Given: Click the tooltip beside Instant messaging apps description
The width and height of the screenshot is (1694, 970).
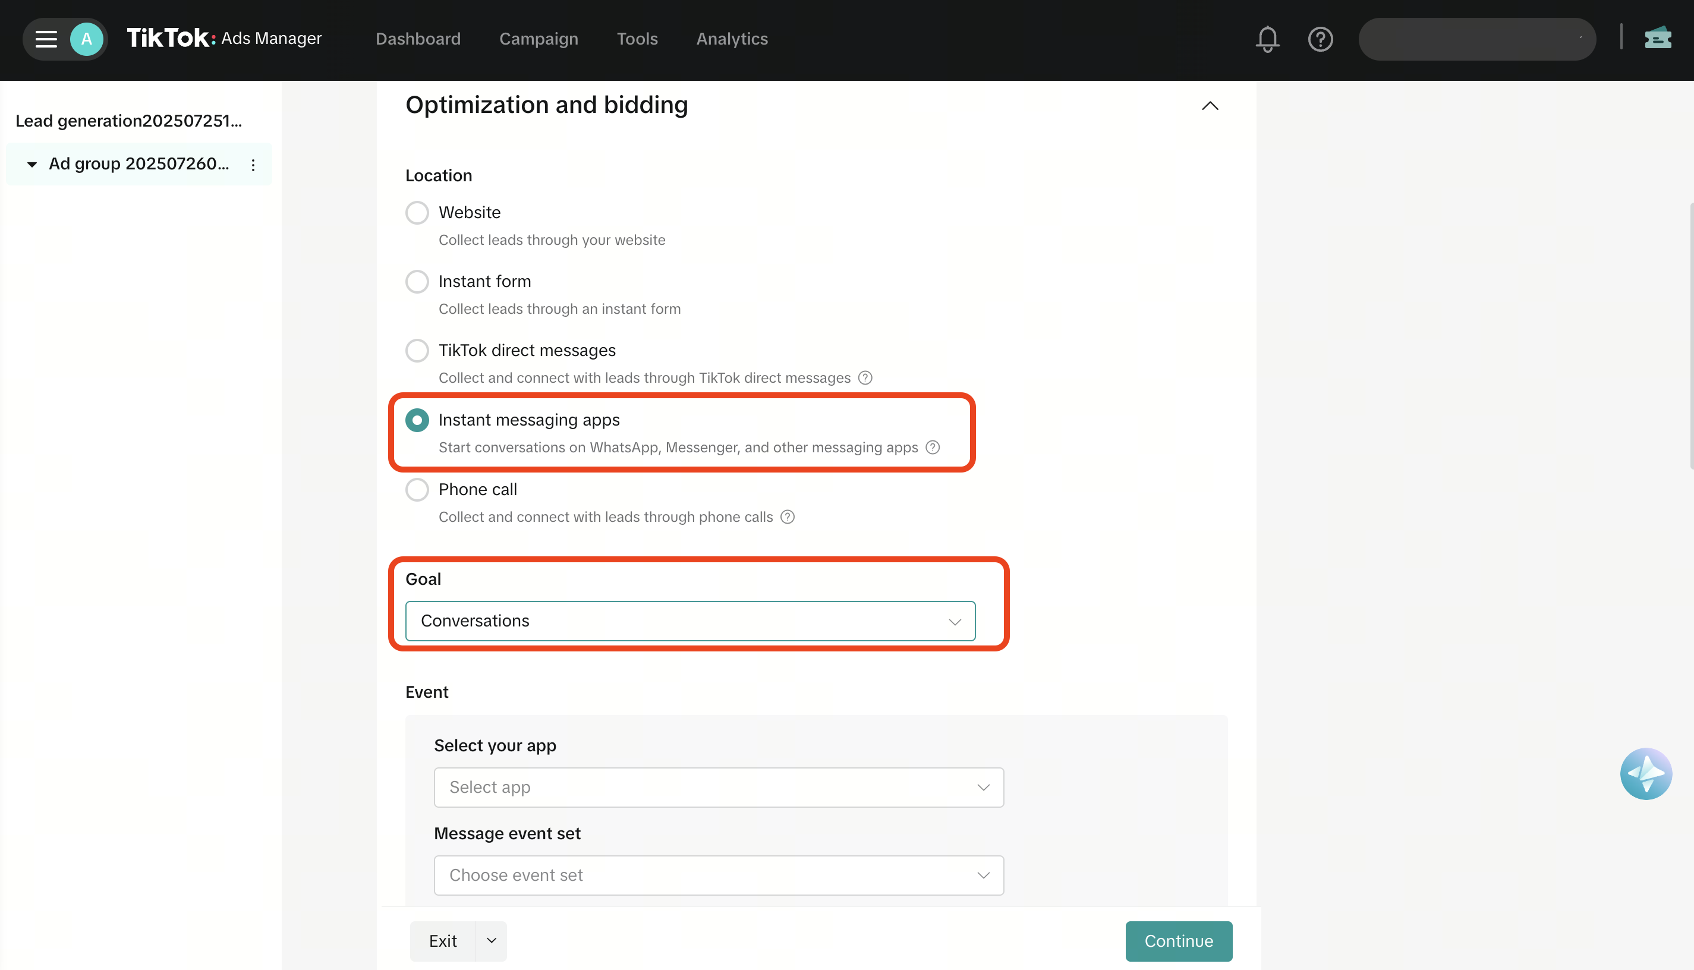Looking at the screenshot, I should click(x=933, y=448).
